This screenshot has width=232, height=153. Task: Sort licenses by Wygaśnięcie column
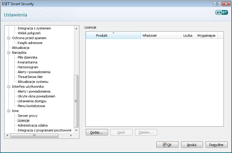(x=206, y=36)
